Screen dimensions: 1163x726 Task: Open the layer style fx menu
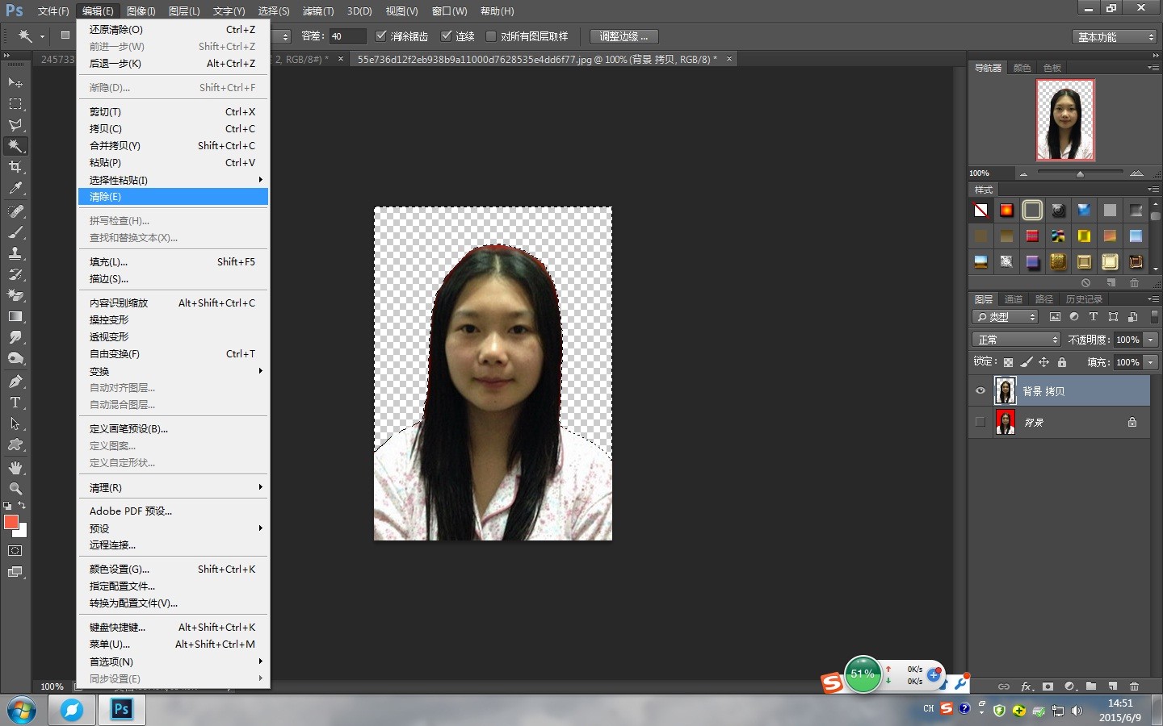coord(1027,686)
